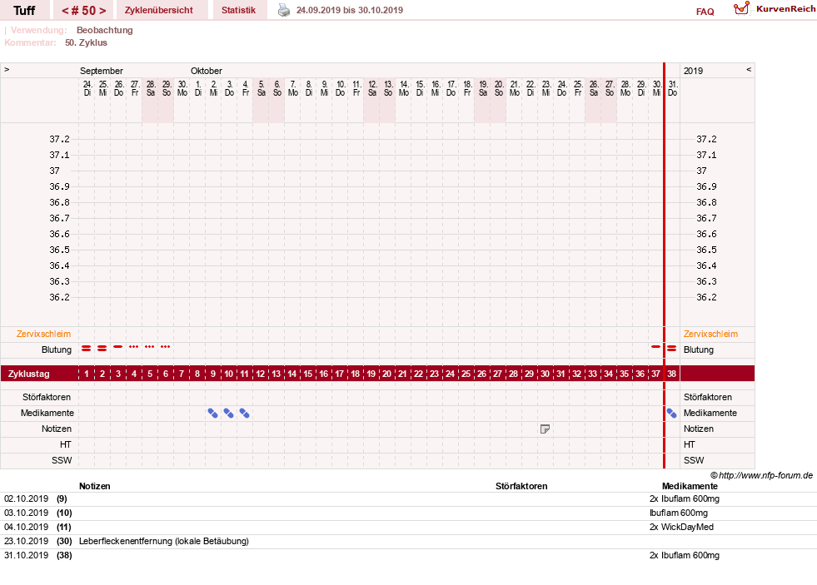
Task: Click the bleeding marker on cycle day 2
Action: 102,348
